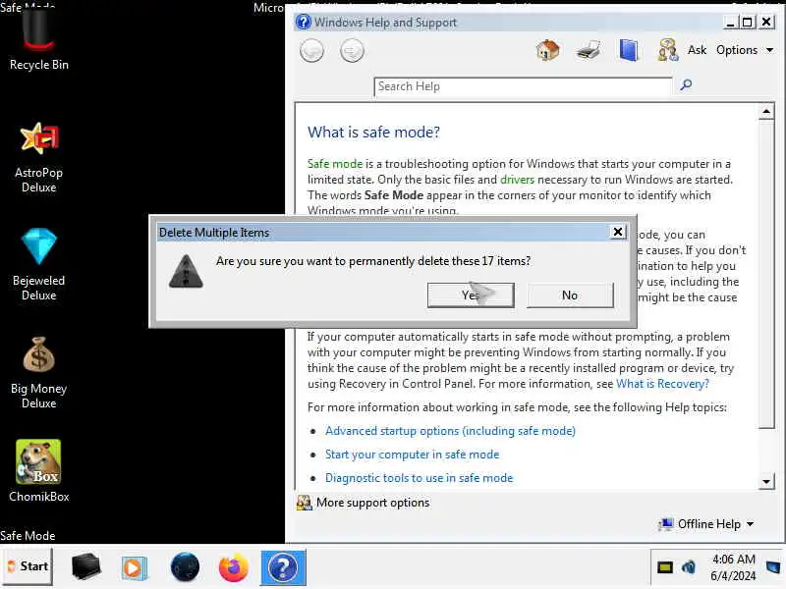The height and width of the screenshot is (589, 786).
Task: Open the 'What is Recovery?' link
Action: pyautogui.click(x=662, y=384)
